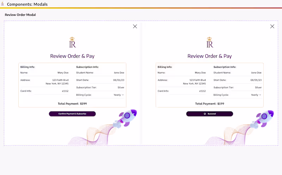Click the x1112 card info in the left modal
This screenshot has height=175, width=282.
coord(65,91)
